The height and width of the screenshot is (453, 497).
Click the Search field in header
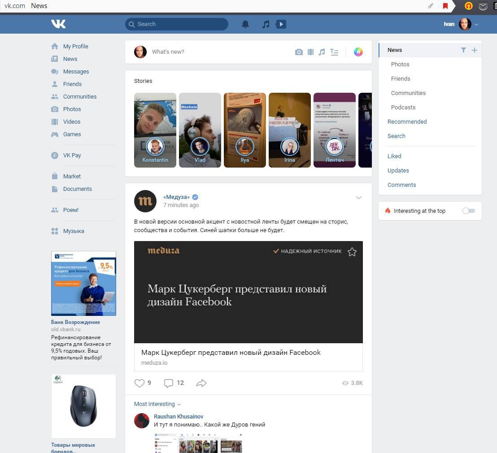click(177, 24)
